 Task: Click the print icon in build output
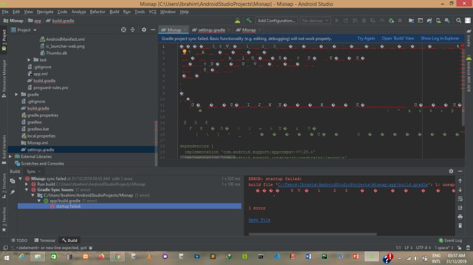460,217
